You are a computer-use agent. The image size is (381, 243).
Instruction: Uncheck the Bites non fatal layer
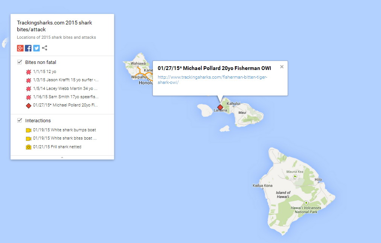pos(20,62)
